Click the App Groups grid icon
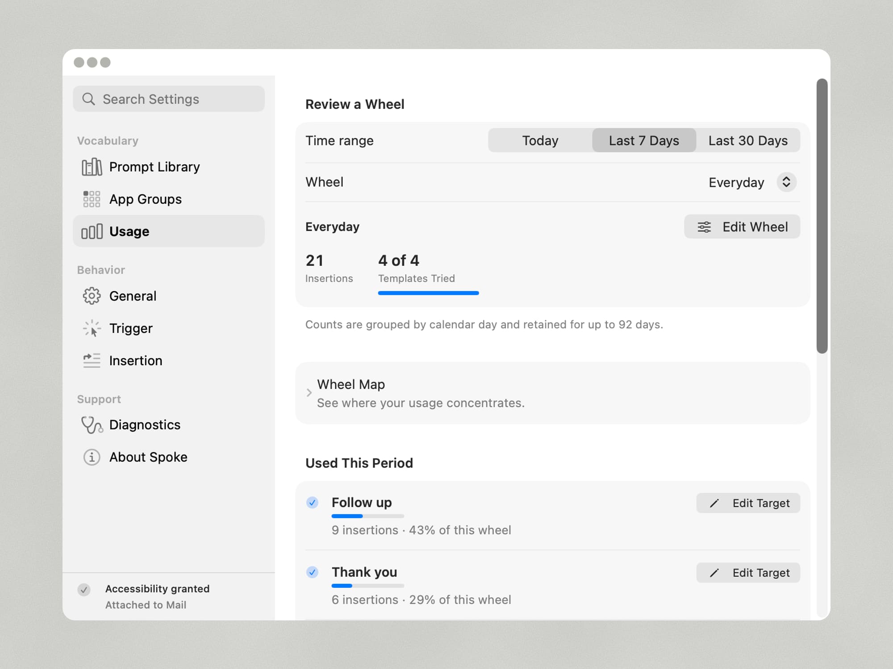Viewport: 893px width, 669px height. pos(92,199)
